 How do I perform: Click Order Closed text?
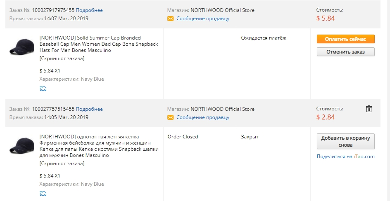click(183, 137)
